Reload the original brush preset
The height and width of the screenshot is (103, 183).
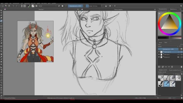click(66, 6)
